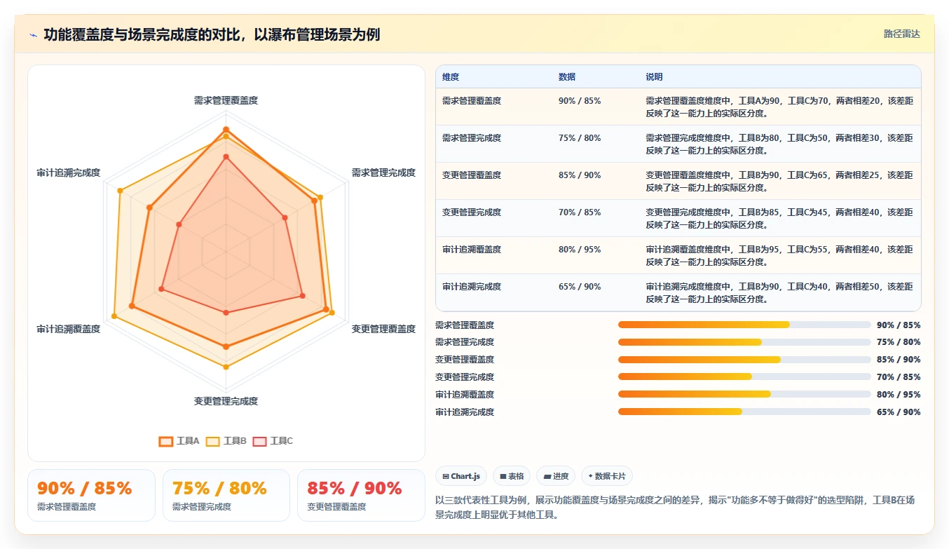The width and height of the screenshot is (949, 549).
Task: Click table value 65% / 90%
Action: point(580,287)
